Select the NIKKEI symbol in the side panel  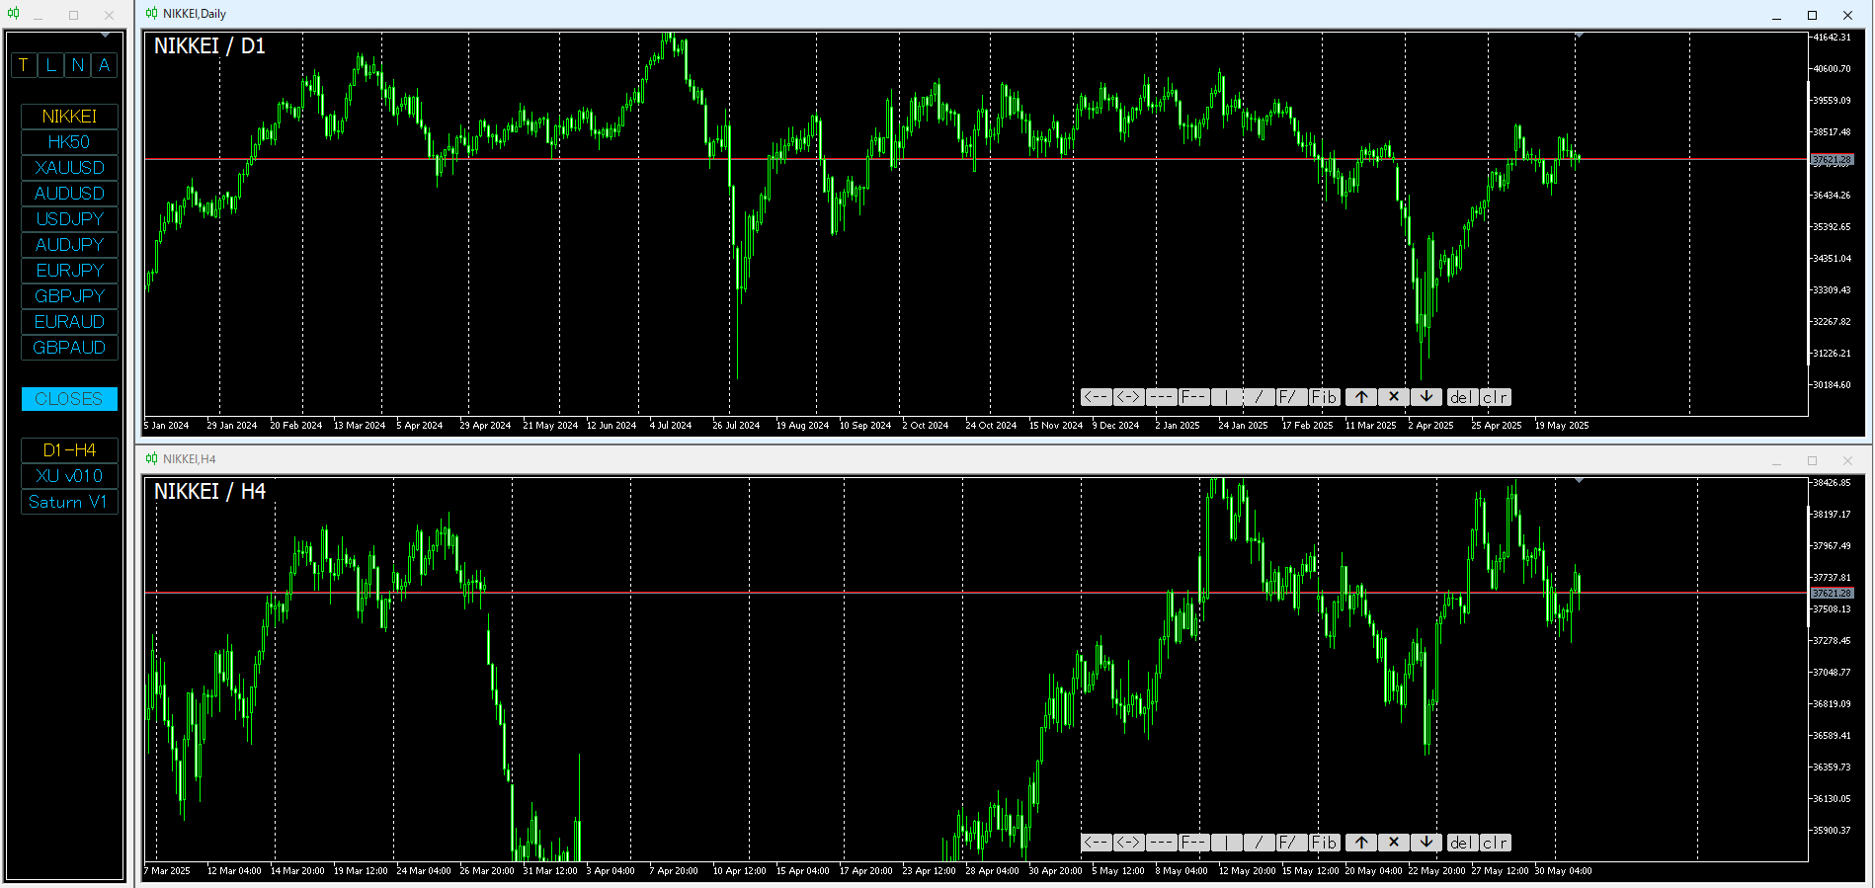pyautogui.click(x=69, y=117)
